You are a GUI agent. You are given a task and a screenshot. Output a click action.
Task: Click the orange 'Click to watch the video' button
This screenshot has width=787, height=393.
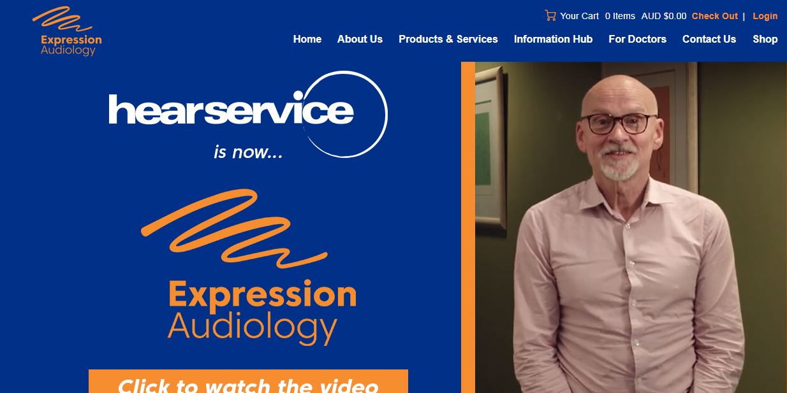pyautogui.click(x=248, y=382)
